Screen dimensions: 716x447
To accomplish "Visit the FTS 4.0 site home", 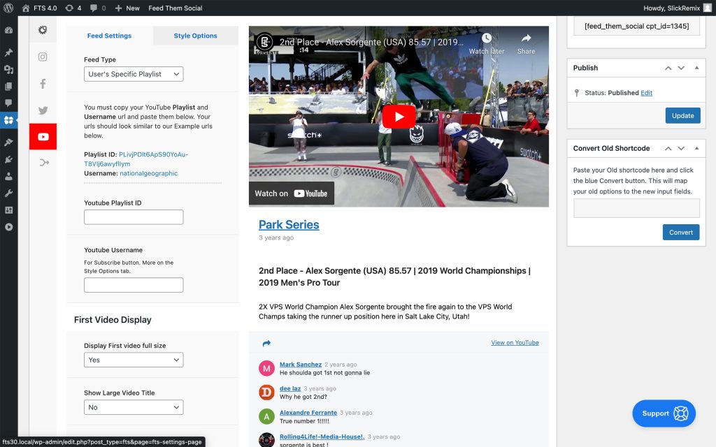I will coord(39,8).
